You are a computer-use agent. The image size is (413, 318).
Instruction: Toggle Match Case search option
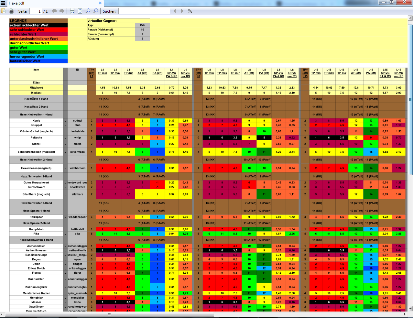point(190,11)
